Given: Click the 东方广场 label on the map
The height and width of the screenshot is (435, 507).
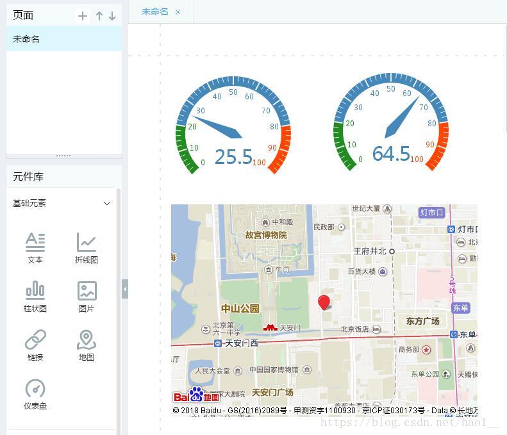Looking at the screenshot, I should click(423, 321).
